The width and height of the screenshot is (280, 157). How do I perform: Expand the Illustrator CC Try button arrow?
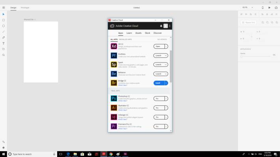tap(166, 108)
